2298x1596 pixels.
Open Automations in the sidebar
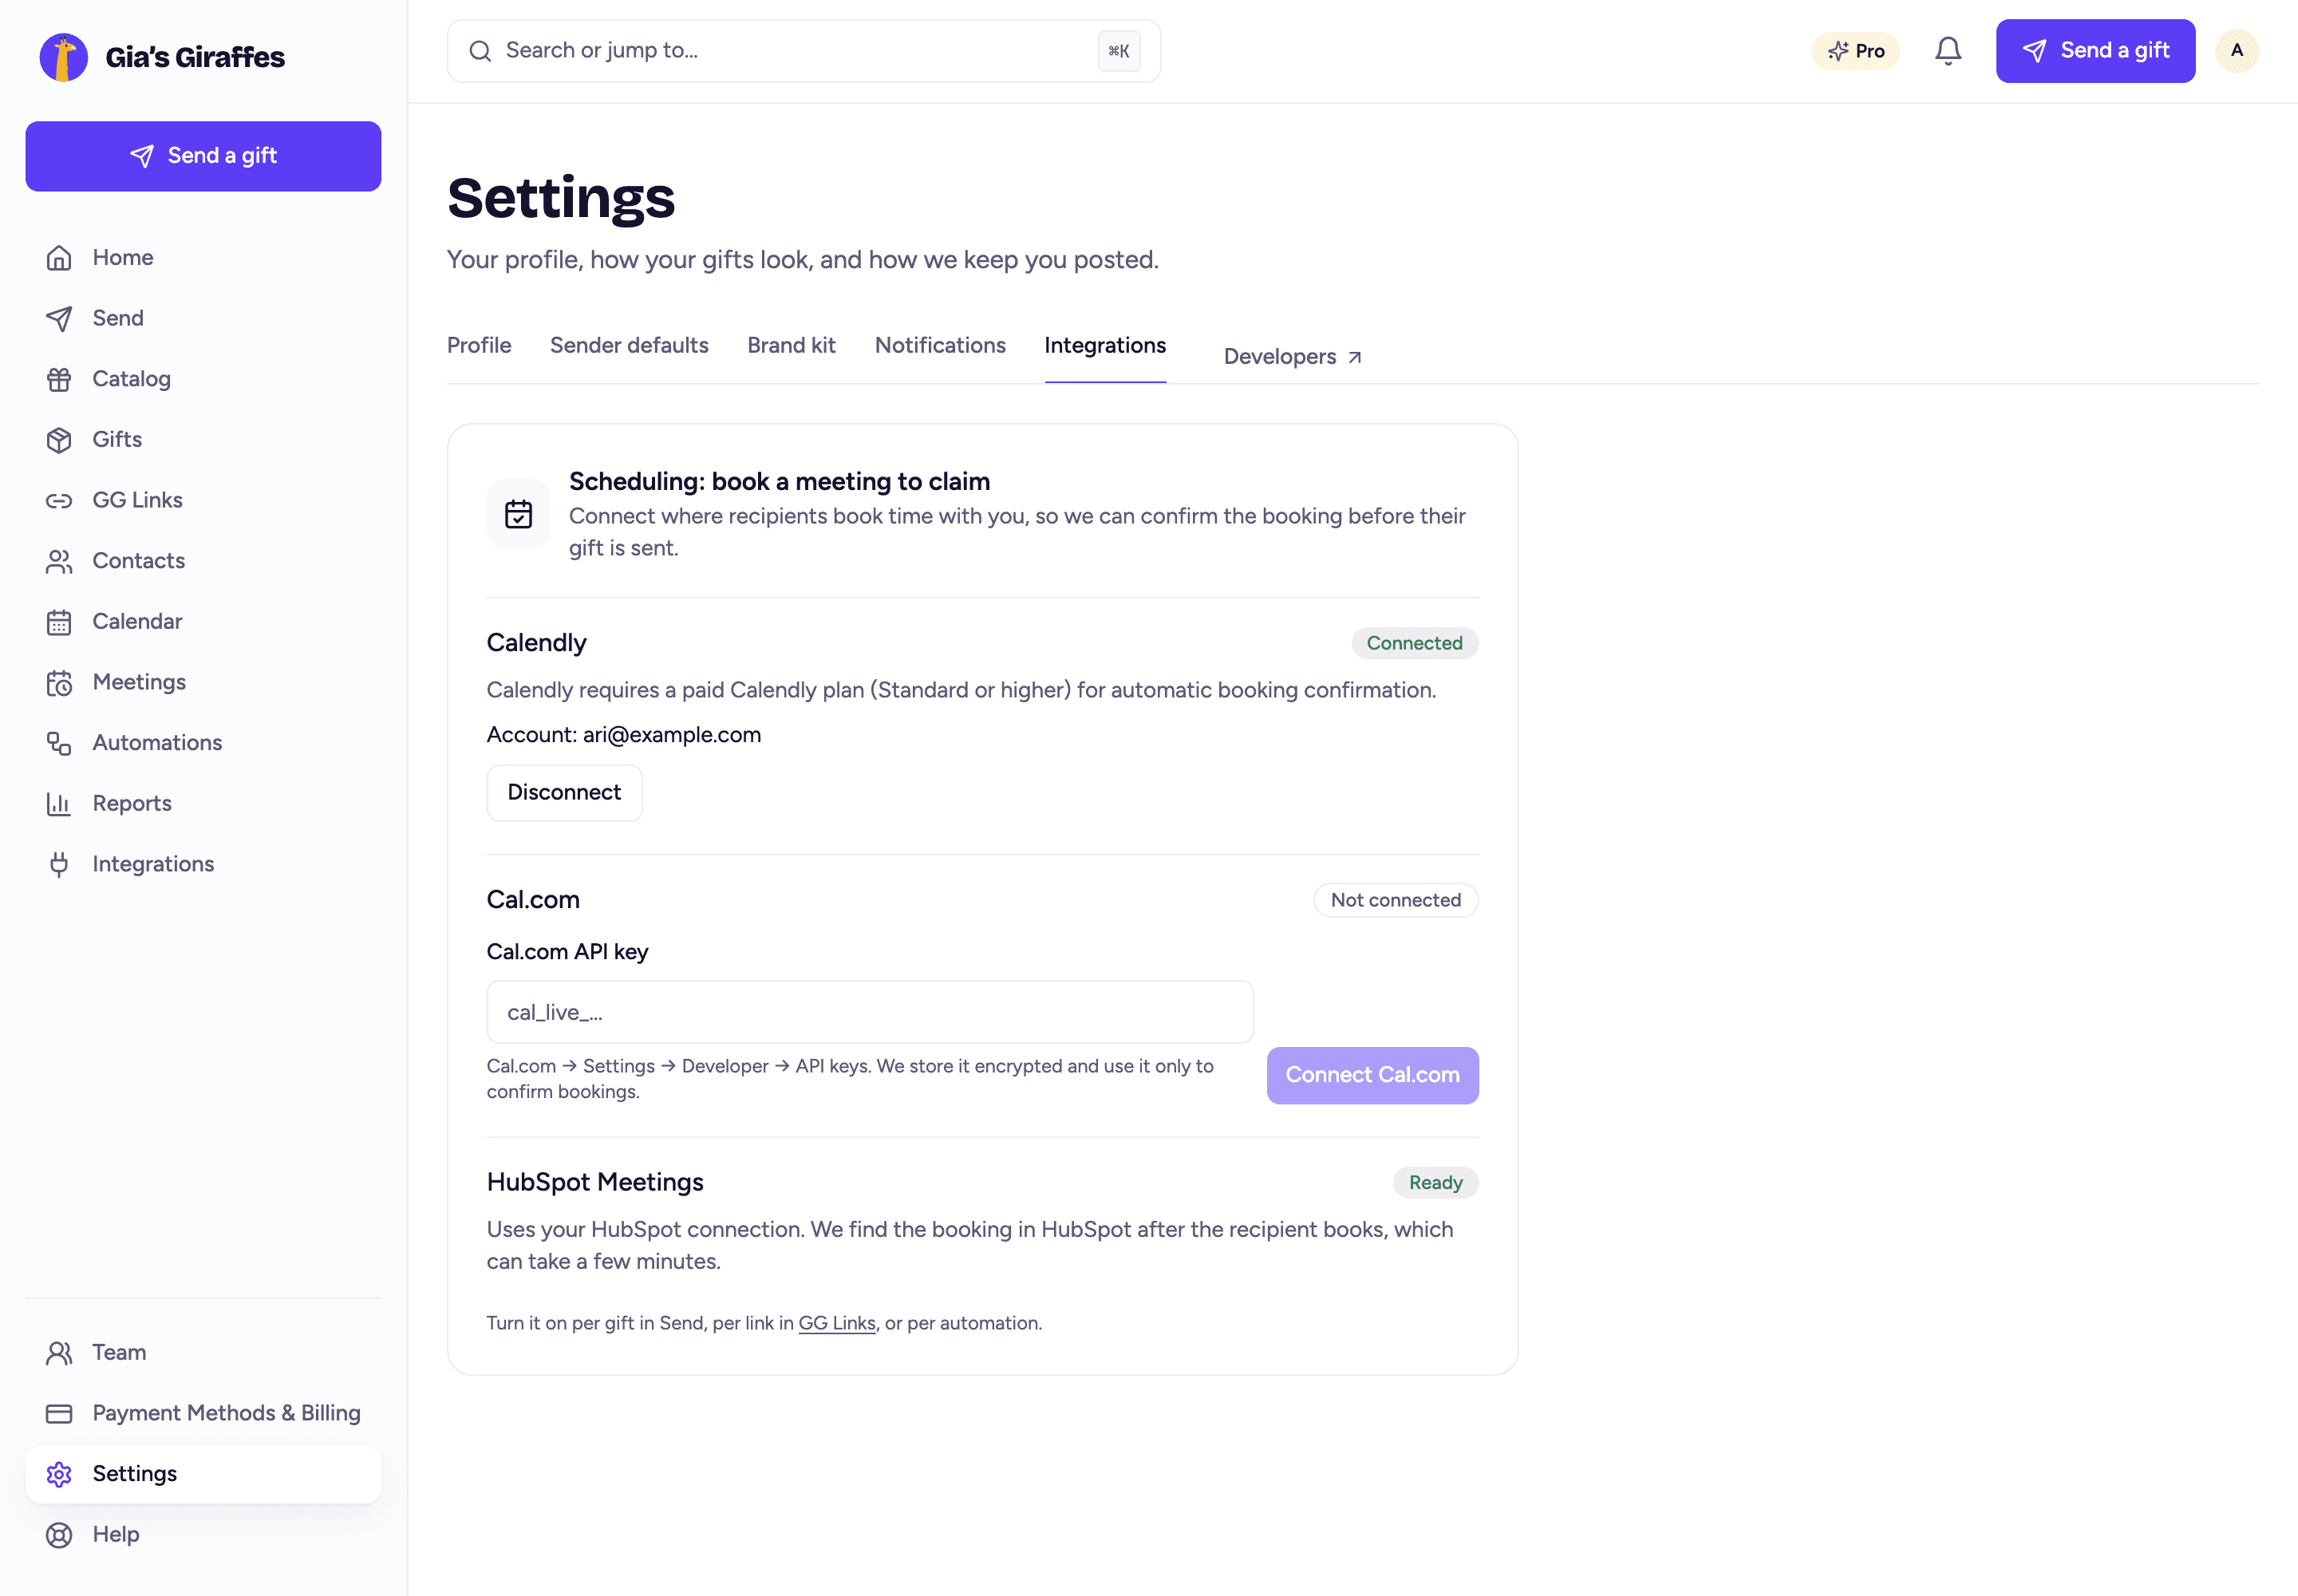203,743
